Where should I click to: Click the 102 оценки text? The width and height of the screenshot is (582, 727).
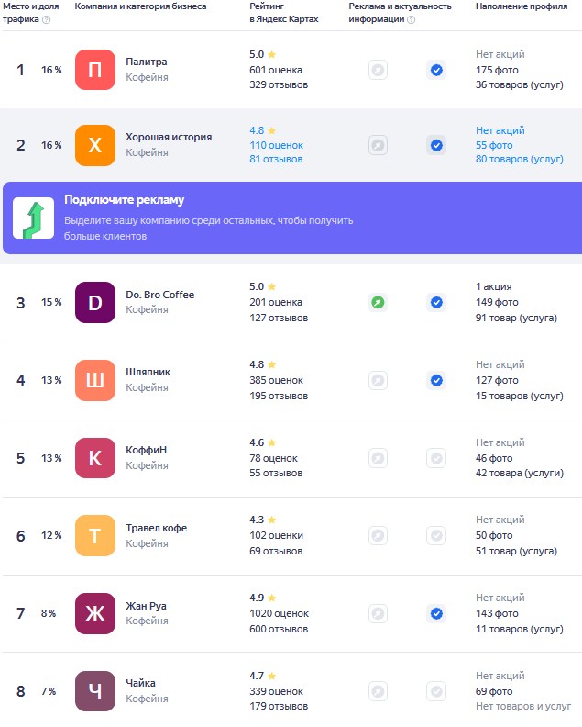pyautogui.click(x=276, y=535)
